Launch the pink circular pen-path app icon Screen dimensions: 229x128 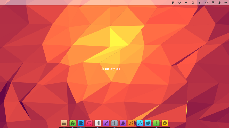point(89,123)
